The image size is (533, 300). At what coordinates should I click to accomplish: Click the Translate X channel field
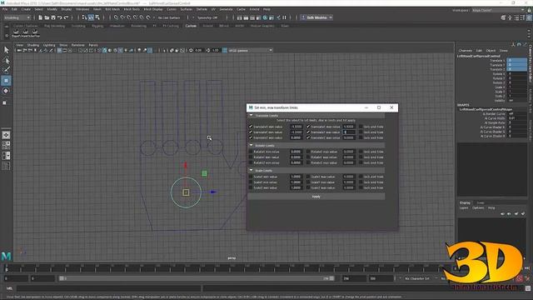click(516, 60)
